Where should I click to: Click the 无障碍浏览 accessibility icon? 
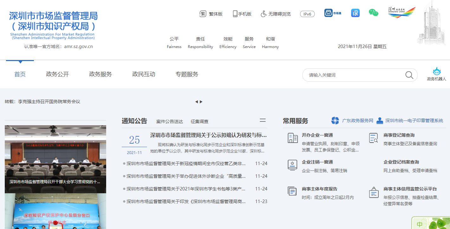[x=263, y=13]
